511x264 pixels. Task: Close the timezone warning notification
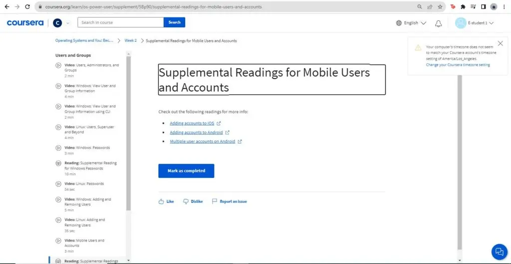(501, 43)
